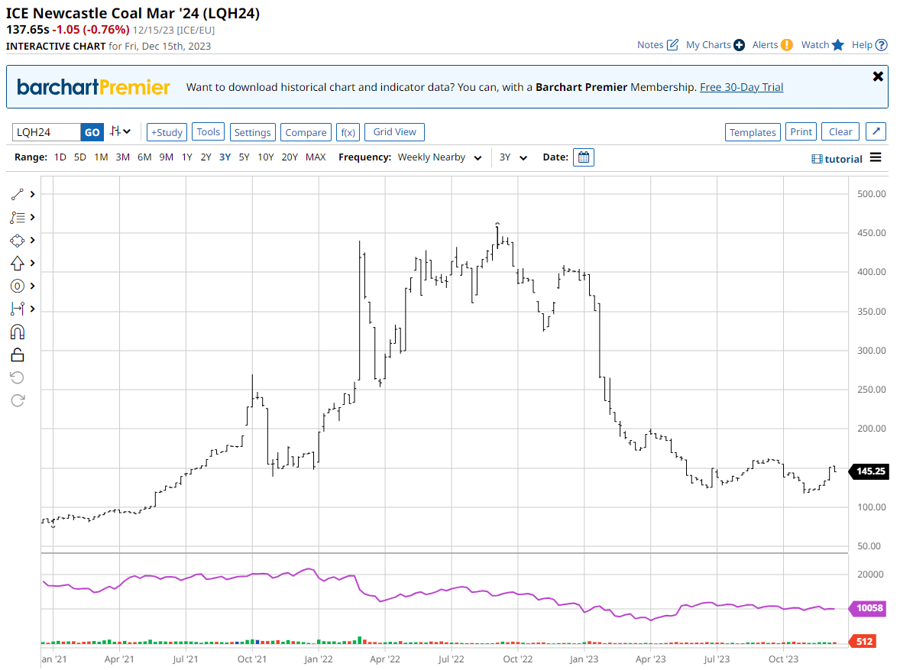Open the Tools menu
913x670 pixels.
(209, 132)
